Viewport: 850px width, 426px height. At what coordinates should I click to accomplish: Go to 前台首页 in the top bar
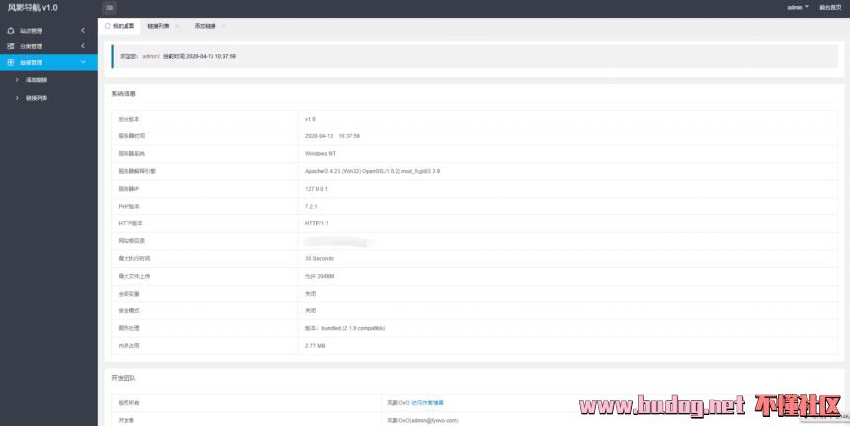click(830, 7)
